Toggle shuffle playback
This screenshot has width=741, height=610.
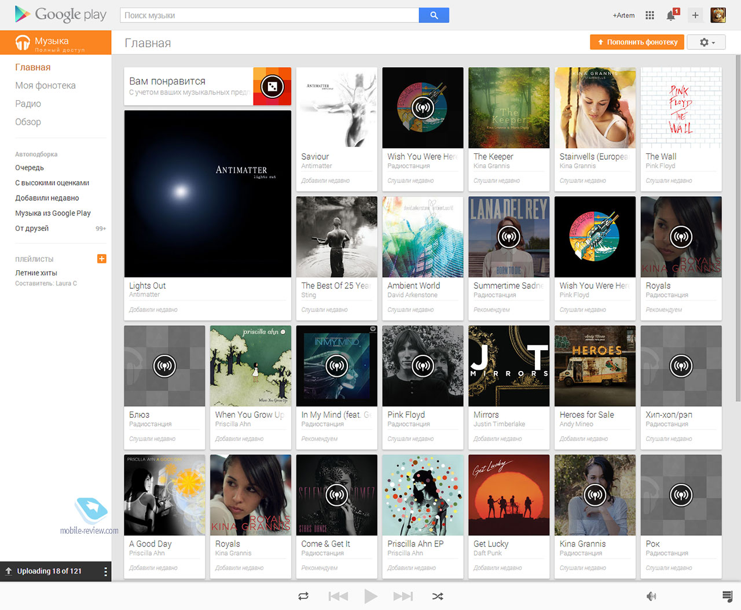[438, 596]
